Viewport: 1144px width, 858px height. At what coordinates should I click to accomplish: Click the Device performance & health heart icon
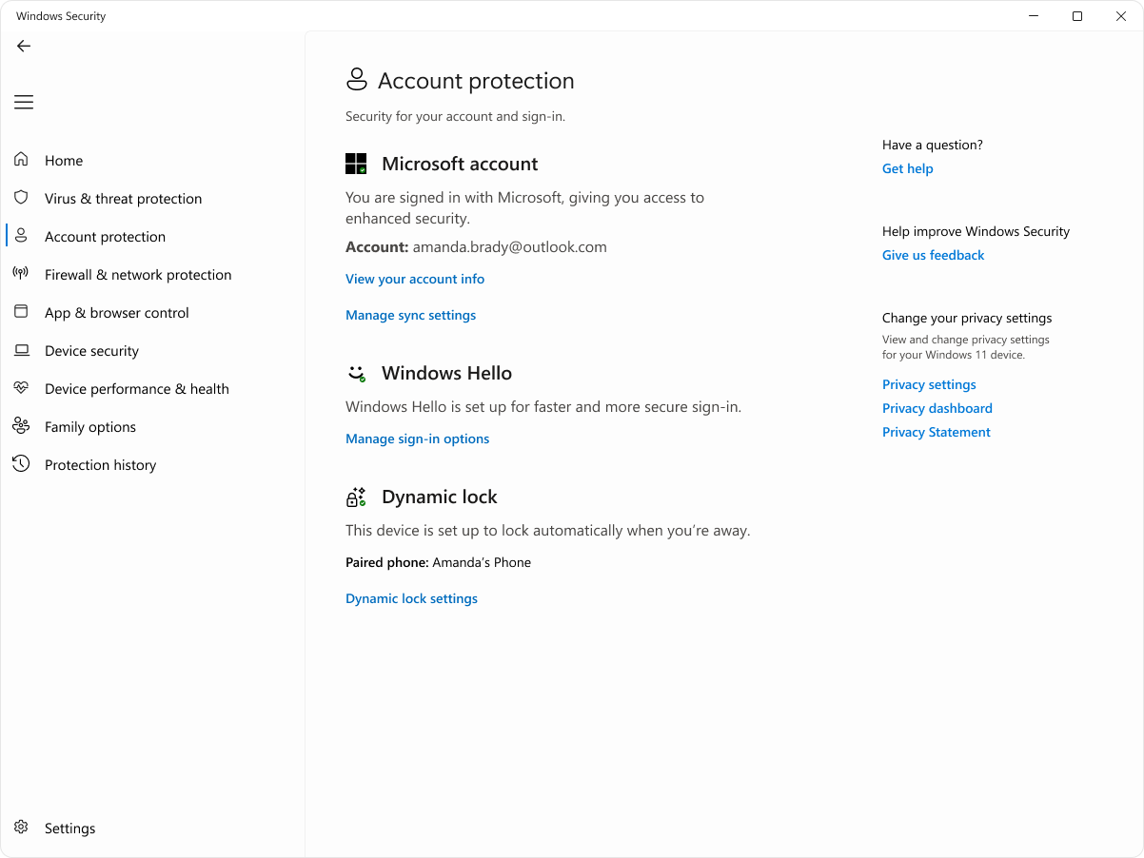[21, 388]
